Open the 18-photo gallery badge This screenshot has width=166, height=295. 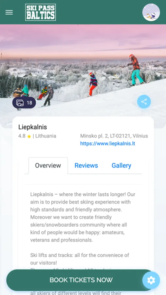point(24,103)
